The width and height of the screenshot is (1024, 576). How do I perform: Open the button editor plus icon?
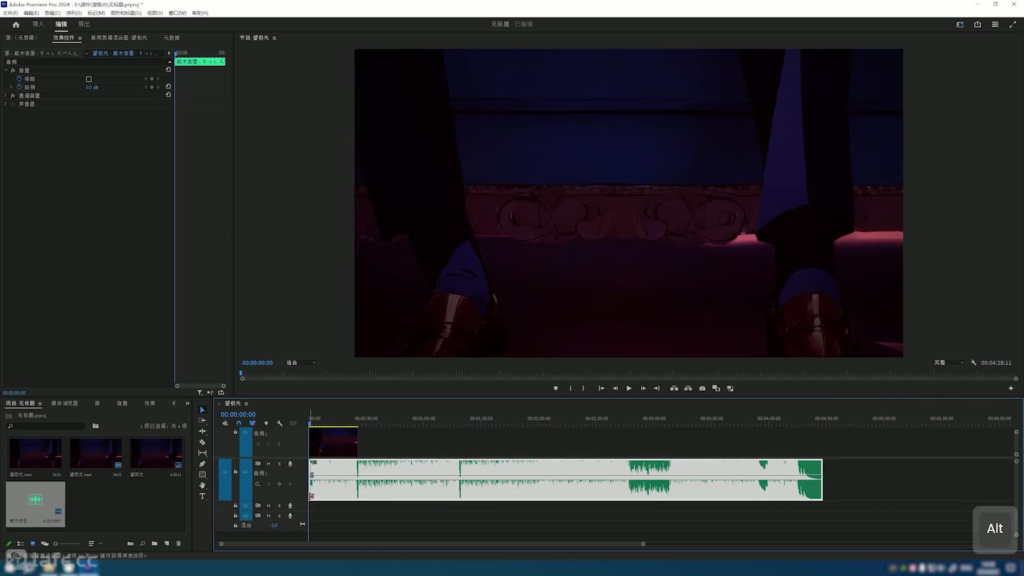pos(1011,388)
